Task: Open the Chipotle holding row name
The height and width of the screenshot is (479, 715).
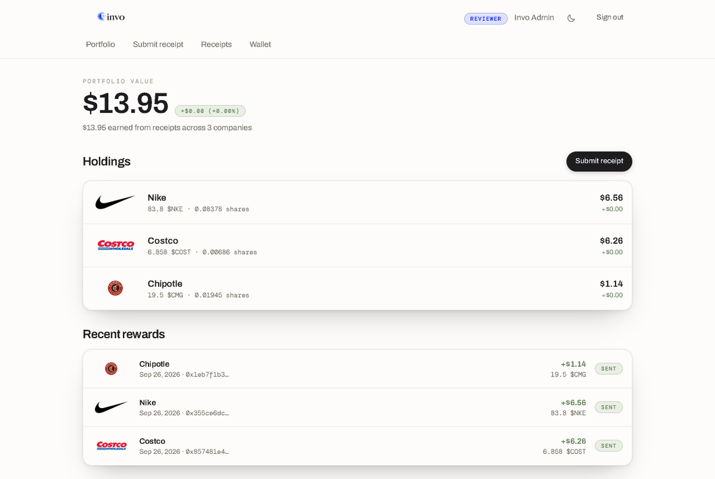Action: (165, 284)
